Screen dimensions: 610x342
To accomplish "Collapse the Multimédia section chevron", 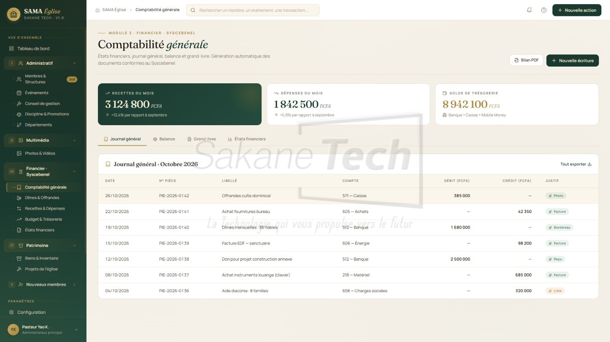I will pos(74,140).
